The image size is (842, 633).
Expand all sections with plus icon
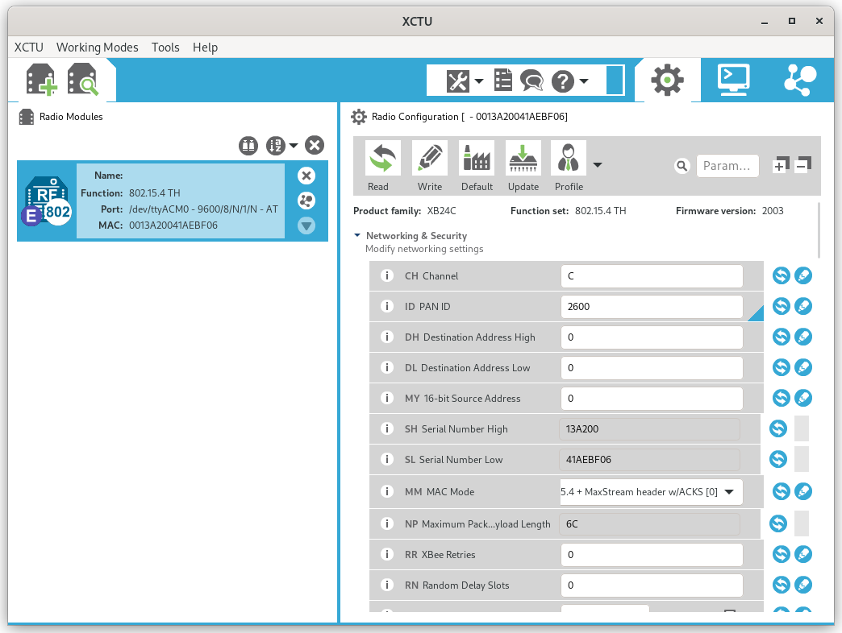[x=779, y=165]
